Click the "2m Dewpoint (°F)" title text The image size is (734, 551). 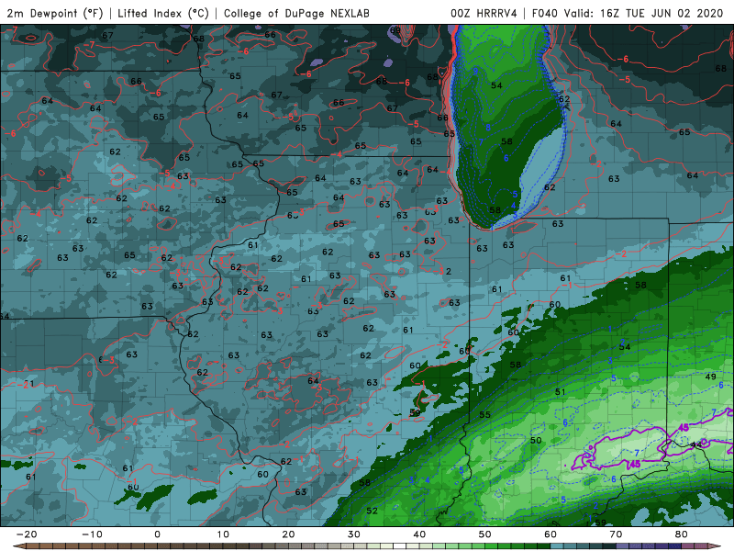pyautogui.click(x=55, y=13)
